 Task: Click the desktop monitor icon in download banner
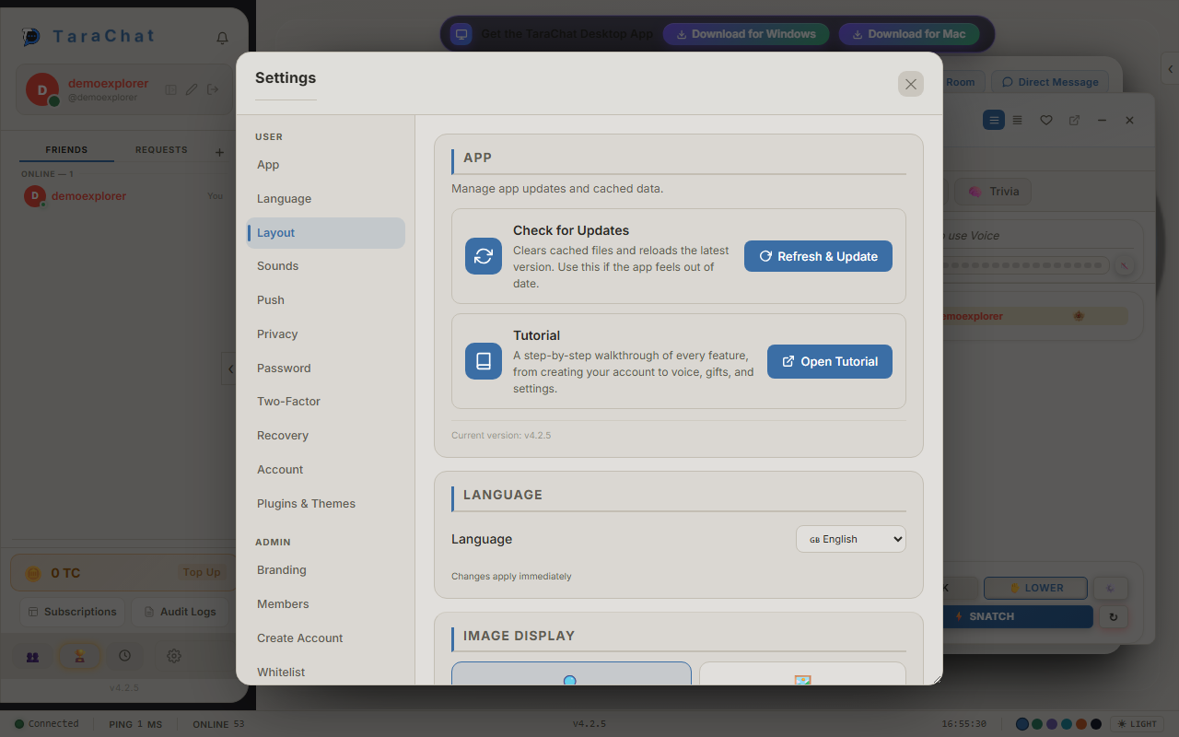point(461,34)
